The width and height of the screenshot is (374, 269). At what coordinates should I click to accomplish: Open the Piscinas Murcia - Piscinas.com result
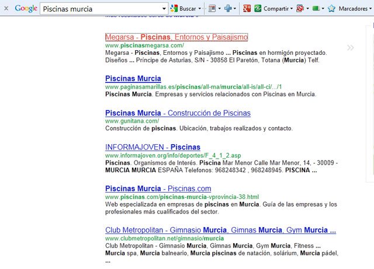[x=158, y=188]
